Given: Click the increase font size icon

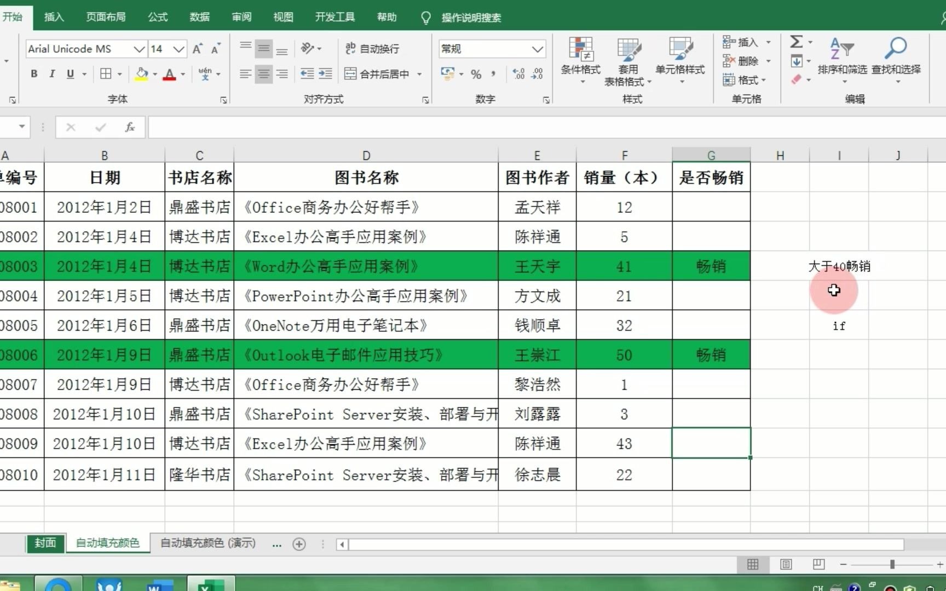Looking at the screenshot, I should (198, 49).
